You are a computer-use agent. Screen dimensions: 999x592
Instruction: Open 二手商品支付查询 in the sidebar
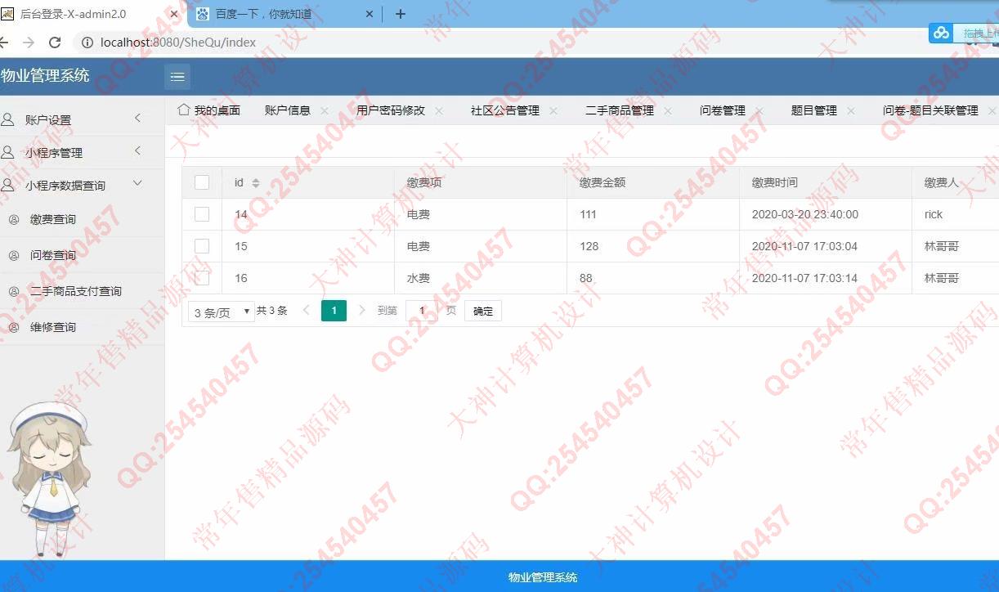pyautogui.click(x=76, y=291)
